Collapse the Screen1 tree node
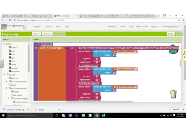The height and width of the screenshot is (132, 186). tap(4, 75)
